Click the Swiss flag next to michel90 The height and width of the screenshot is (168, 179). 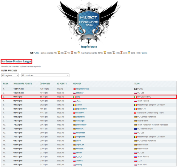pyautogui.click(x=74, y=113)
